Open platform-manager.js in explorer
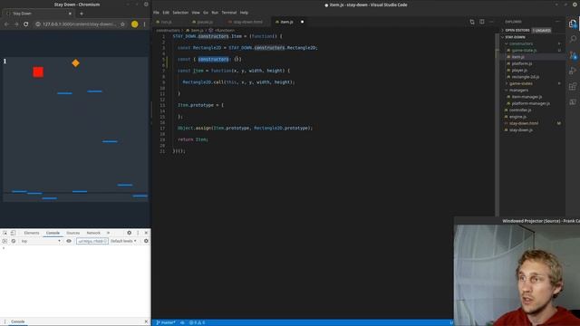580x326 pixels. click(x=531, y=103)
